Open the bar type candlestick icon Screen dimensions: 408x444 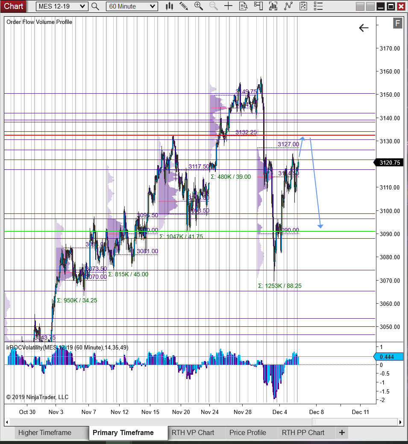coord(169,6)
